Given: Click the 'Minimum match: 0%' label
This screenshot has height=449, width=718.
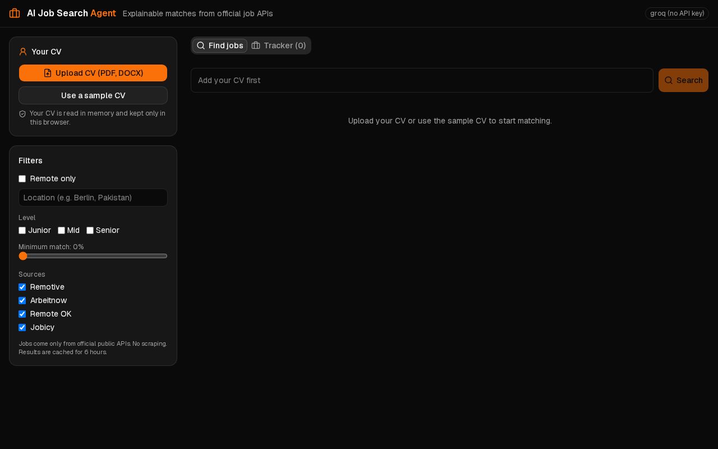Looking at the screenshot, I should click(51, 247).
